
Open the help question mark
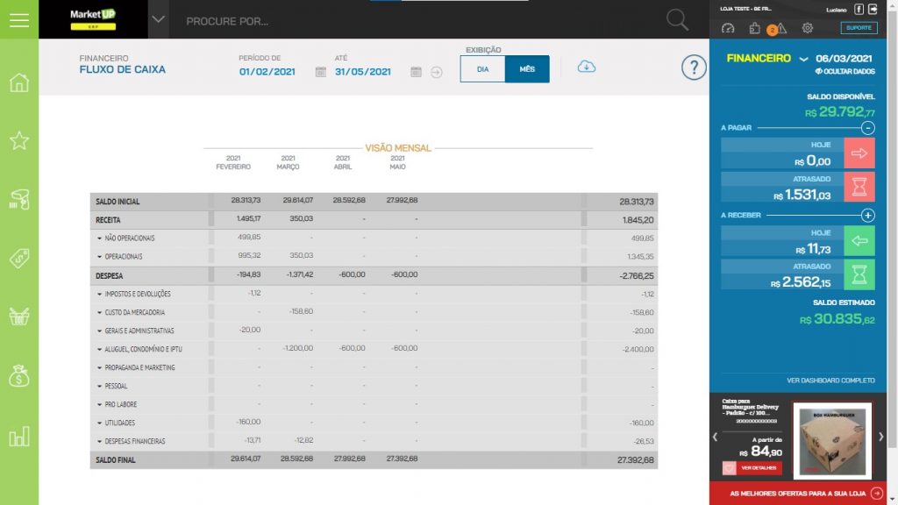(x=694, y=68)
